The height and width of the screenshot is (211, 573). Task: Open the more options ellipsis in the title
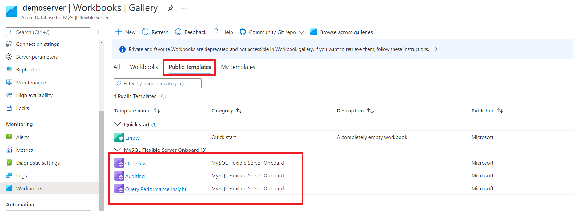click(x=183, y=8)
